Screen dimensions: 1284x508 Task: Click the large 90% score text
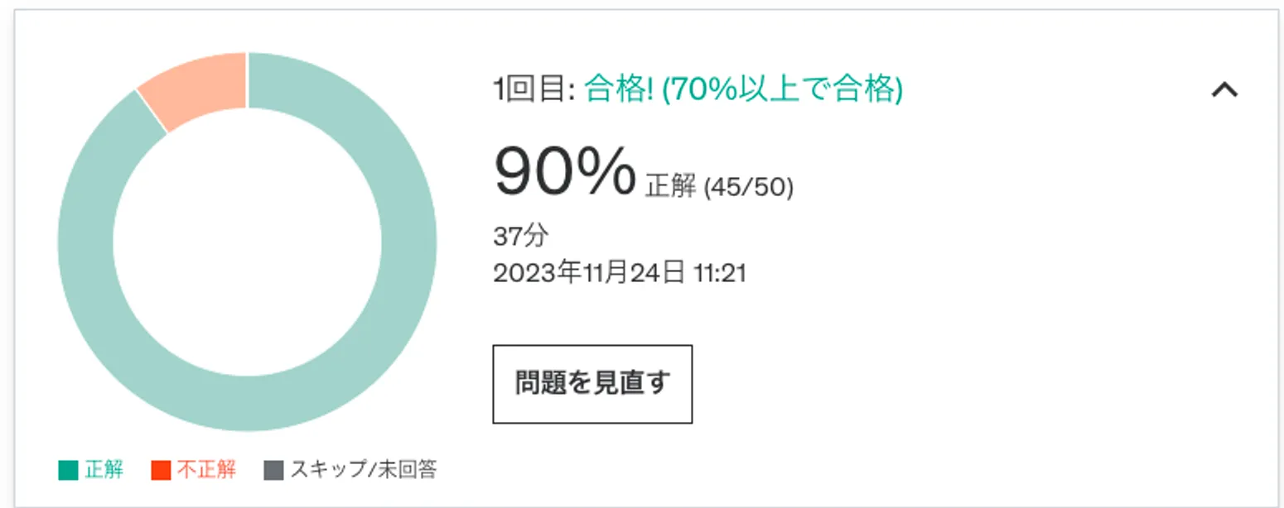[x=564, y=171]
